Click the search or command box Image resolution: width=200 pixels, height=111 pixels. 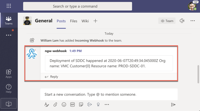(x=78, y=6)
